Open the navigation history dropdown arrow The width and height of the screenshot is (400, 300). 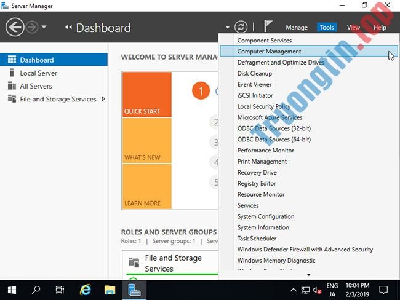(44, 26)
